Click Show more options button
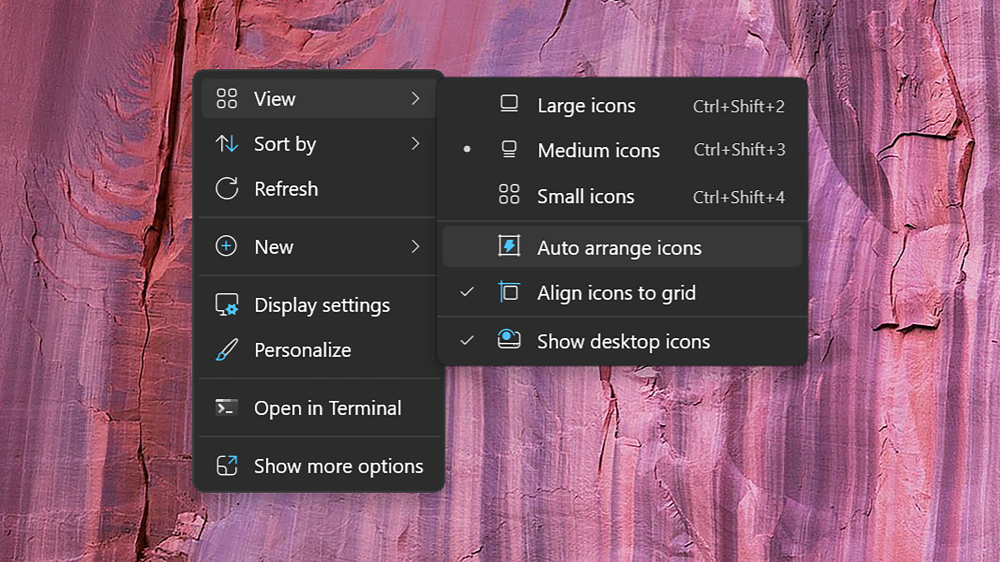The image size is (1000, 562). pyautogui.click(x=318, y=466)
